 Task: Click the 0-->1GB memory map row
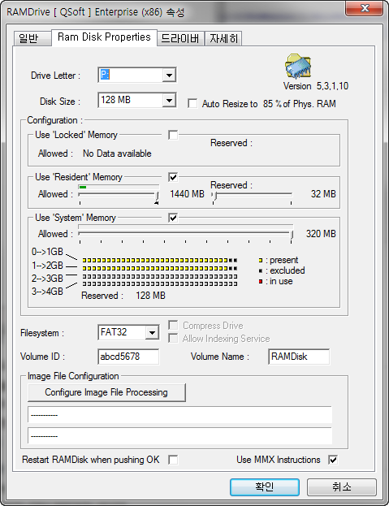pos(160,260)
